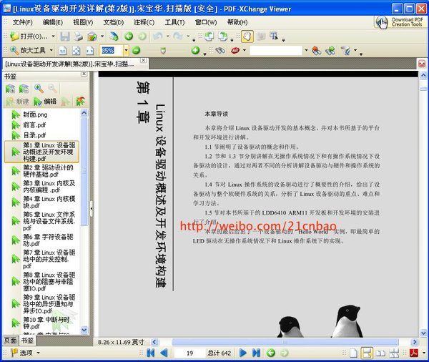Click the zoom percentage field showing 35%
The height and width of the screenshot is (362, 429).
[x=112, y=50]
